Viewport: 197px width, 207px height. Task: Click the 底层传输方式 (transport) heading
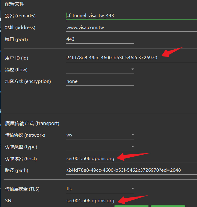pyautogui.click(x=32, y=124)
